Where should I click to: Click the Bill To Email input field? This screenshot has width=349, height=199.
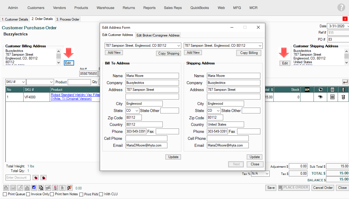146,145
